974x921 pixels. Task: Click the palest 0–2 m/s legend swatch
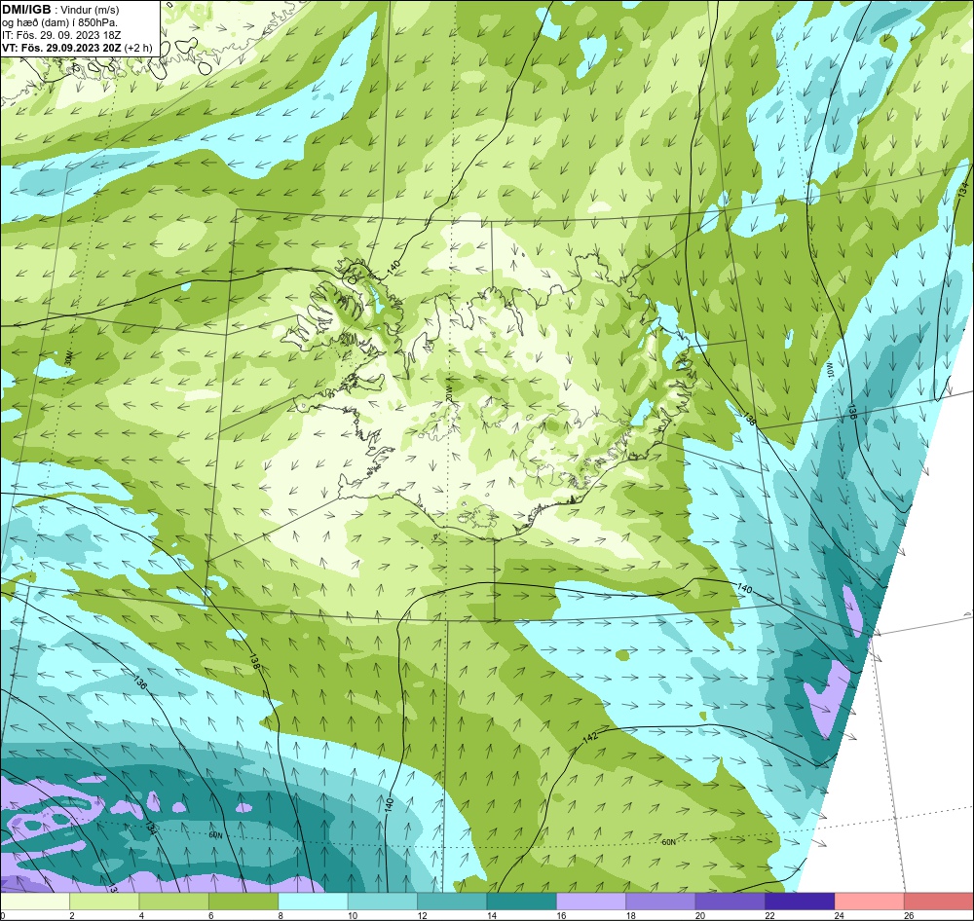(x=35, y=901)
